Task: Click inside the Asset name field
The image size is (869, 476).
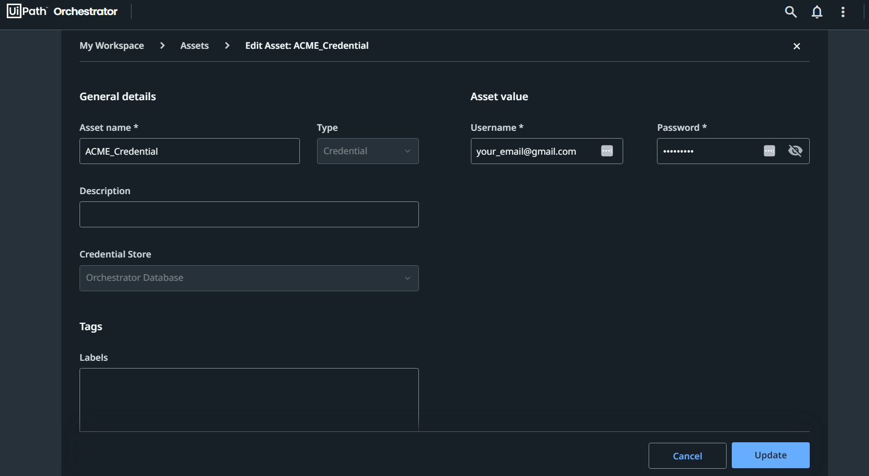Action: 189,151
